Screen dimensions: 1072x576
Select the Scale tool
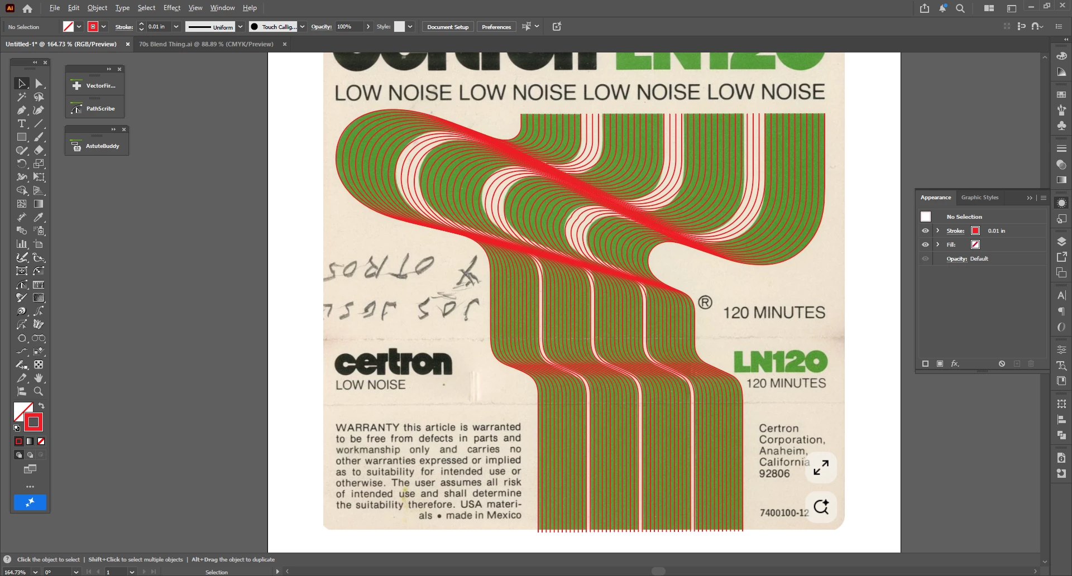(39, 164)
